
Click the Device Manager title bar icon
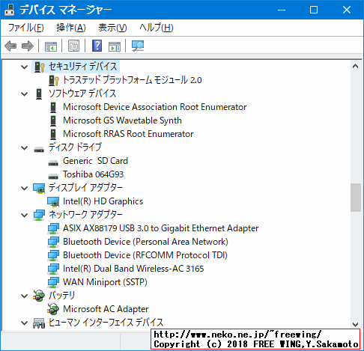10,10
